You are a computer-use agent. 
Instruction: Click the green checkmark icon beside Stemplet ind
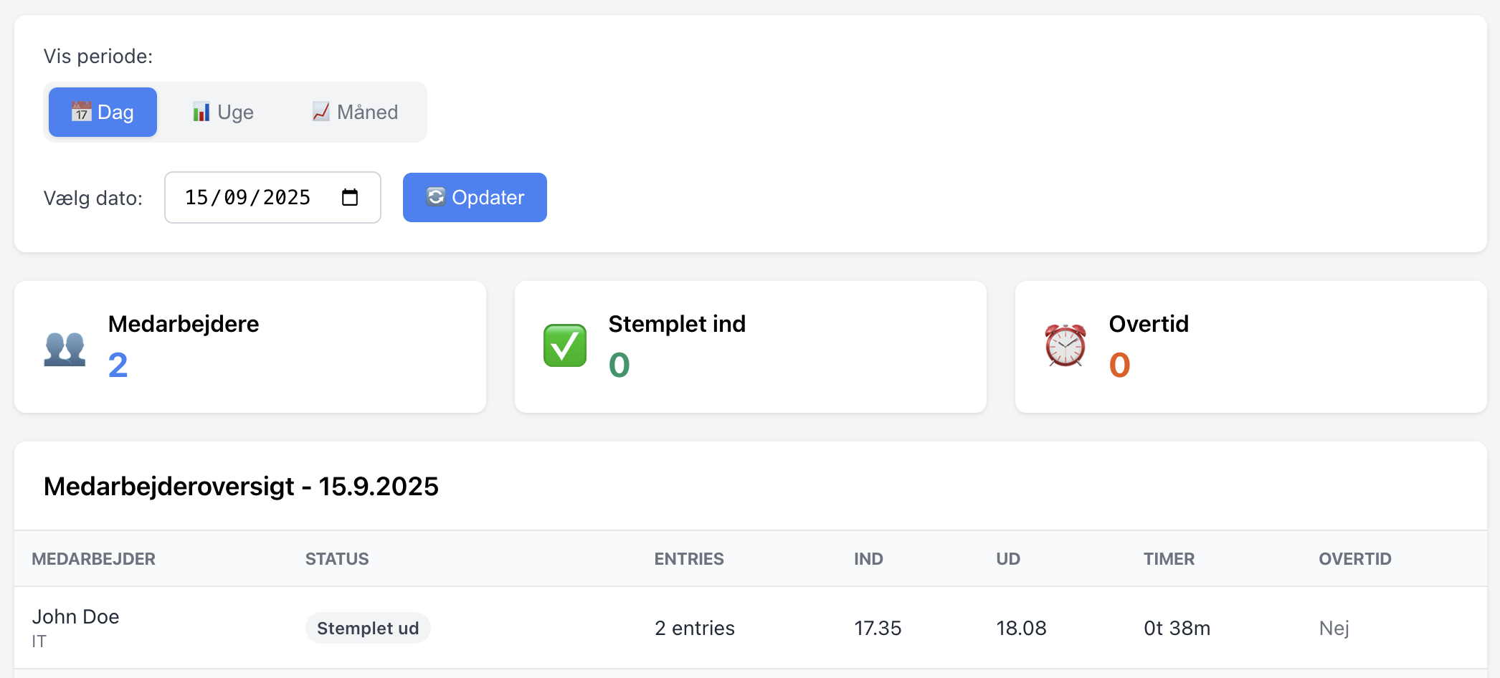(x=565, y=346)
